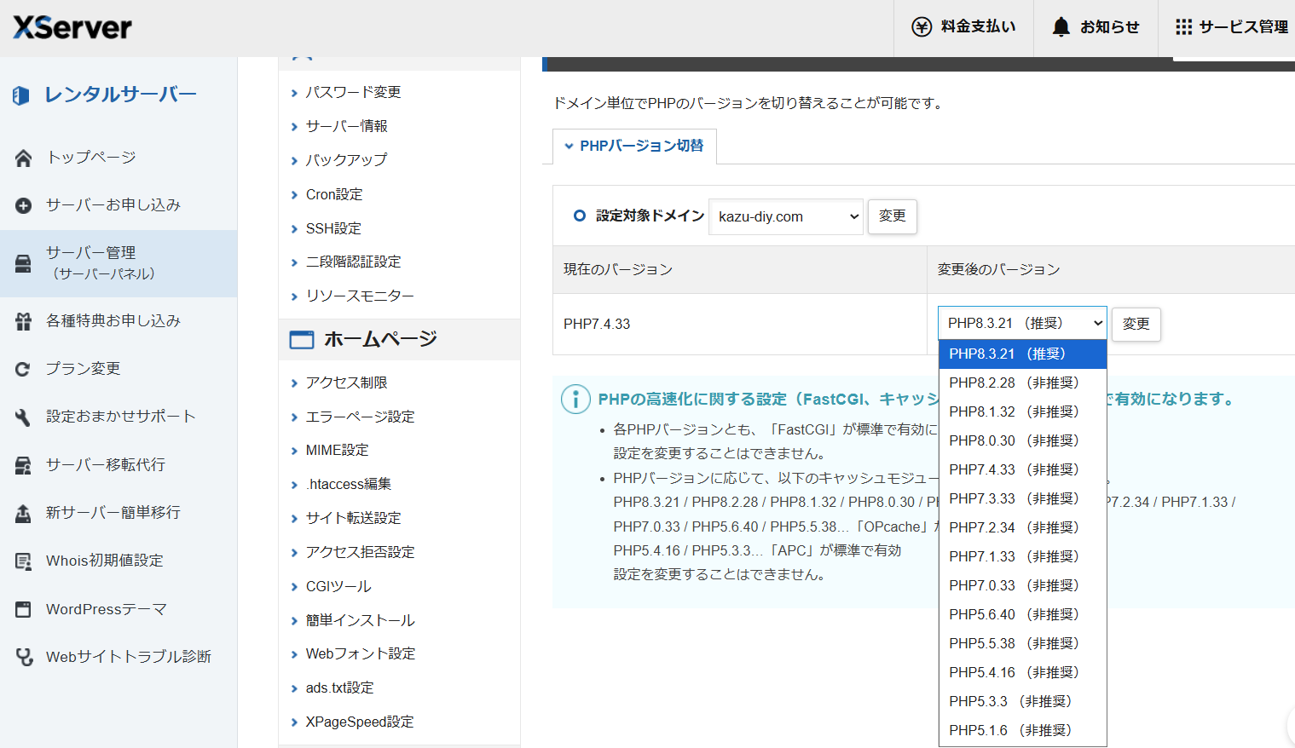This screenshot has width=1295, height=748.
Task: Click the notification bell icon (お知らせ)
Action: tap(1061, 27)
